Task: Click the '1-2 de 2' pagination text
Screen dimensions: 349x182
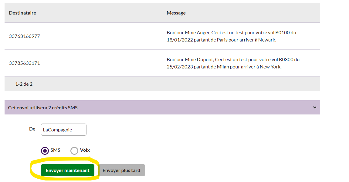Action: pyautogui.click(x=24, y=84)
